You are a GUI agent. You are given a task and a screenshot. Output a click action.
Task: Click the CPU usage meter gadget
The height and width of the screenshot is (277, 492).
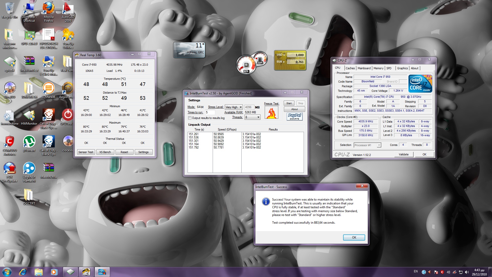tap(246, 64)
